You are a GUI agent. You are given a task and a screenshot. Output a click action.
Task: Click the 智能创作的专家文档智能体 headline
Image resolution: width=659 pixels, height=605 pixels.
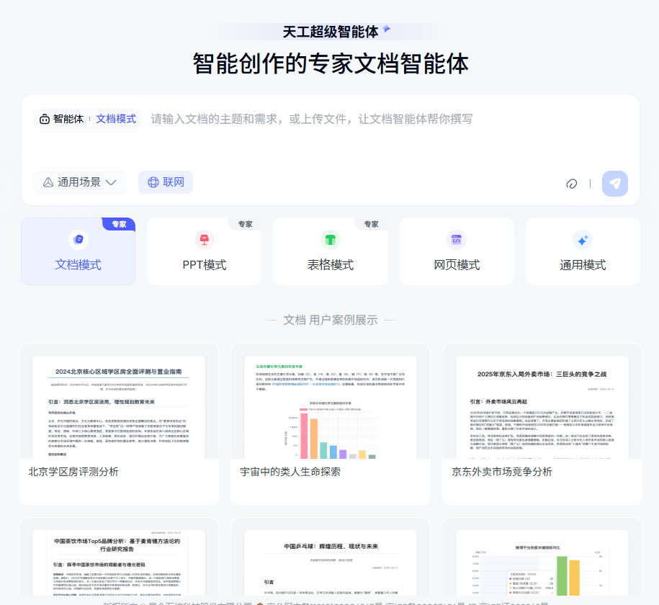(x=331, y=63)
